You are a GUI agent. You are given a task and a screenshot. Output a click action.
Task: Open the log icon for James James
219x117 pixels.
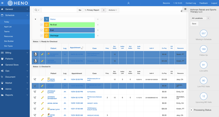[65, 103]
